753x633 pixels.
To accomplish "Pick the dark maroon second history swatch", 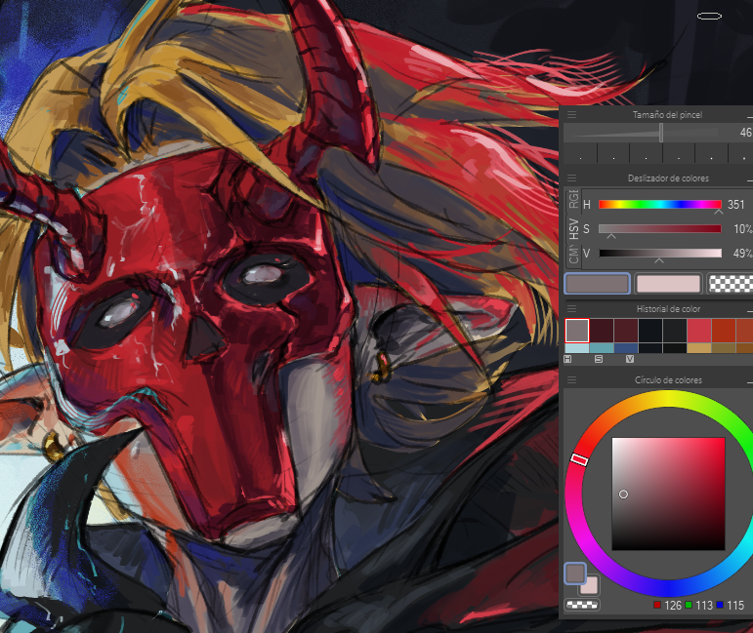I will (x=602, y=331).
